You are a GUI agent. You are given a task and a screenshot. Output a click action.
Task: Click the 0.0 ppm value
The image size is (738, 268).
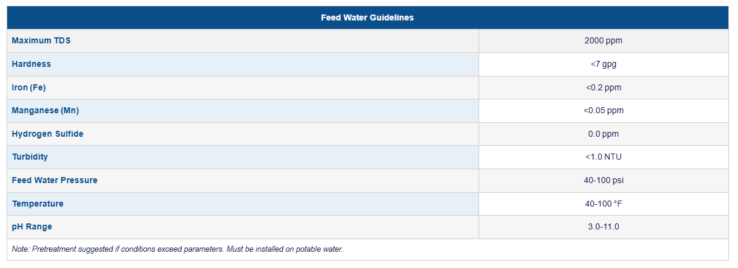pyautogui.click(x=603, y=134)
